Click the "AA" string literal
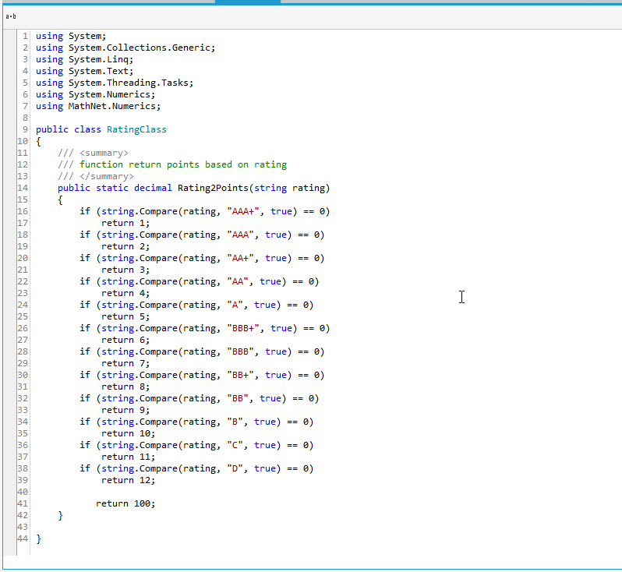The image size is (622, 572). (237, 281)
